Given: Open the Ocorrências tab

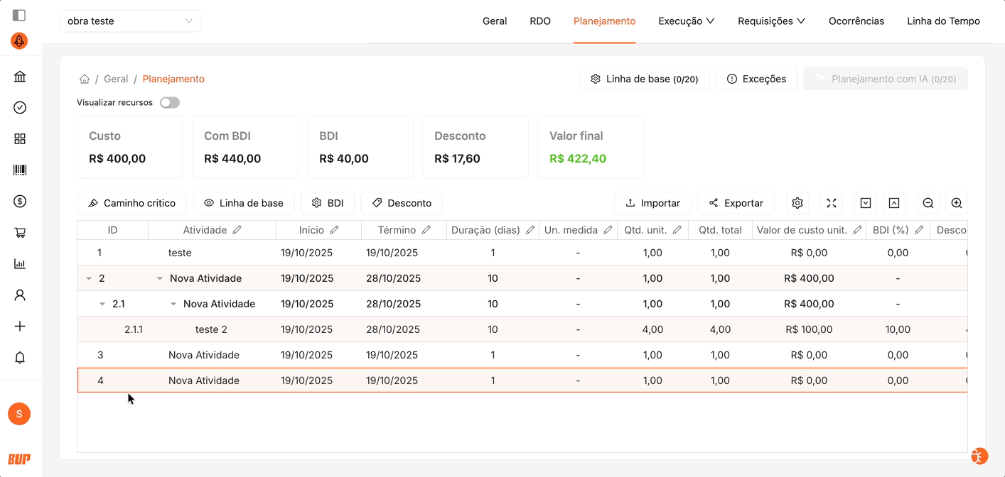Looking at the screenshot, I should point(856,21).
